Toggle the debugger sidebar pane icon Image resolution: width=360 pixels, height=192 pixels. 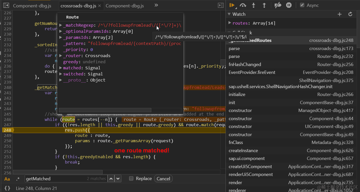click(x=221, y=5)
